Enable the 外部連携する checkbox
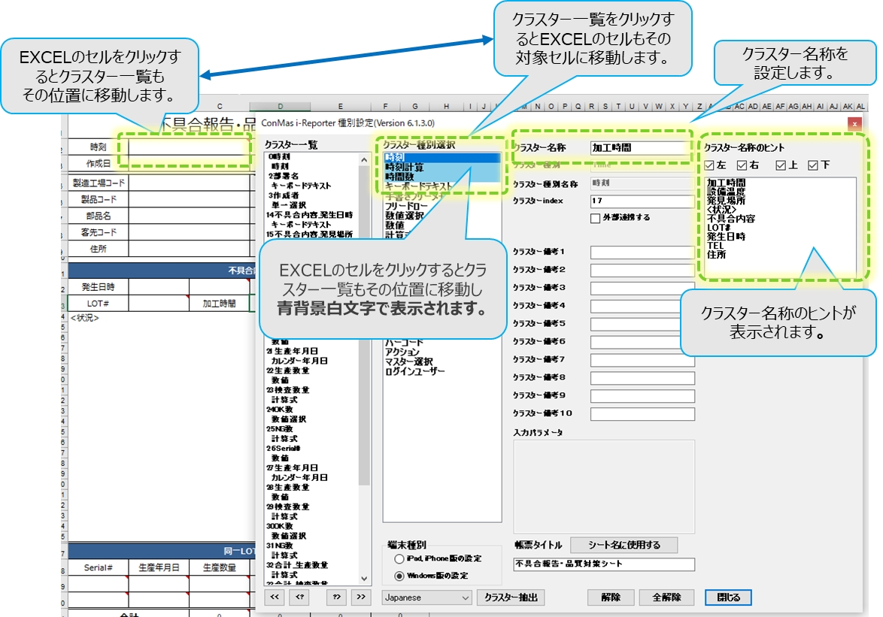The width and height of the screenshot is (883, 617). pyautogui.click(x=596, y=218)
